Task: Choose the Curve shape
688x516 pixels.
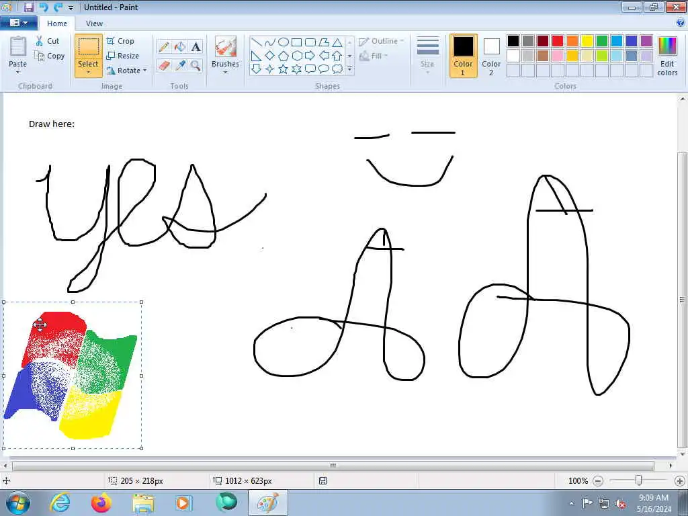Action: point(270,42)
